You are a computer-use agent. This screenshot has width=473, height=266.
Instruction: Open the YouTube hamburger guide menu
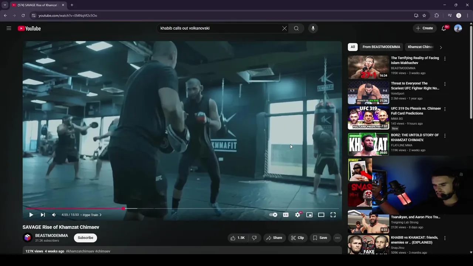click(x=9, y=28)
